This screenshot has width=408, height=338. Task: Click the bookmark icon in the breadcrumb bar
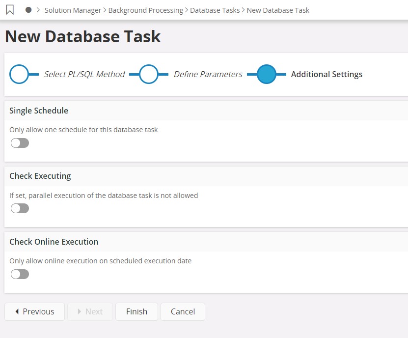pos(10,10)
